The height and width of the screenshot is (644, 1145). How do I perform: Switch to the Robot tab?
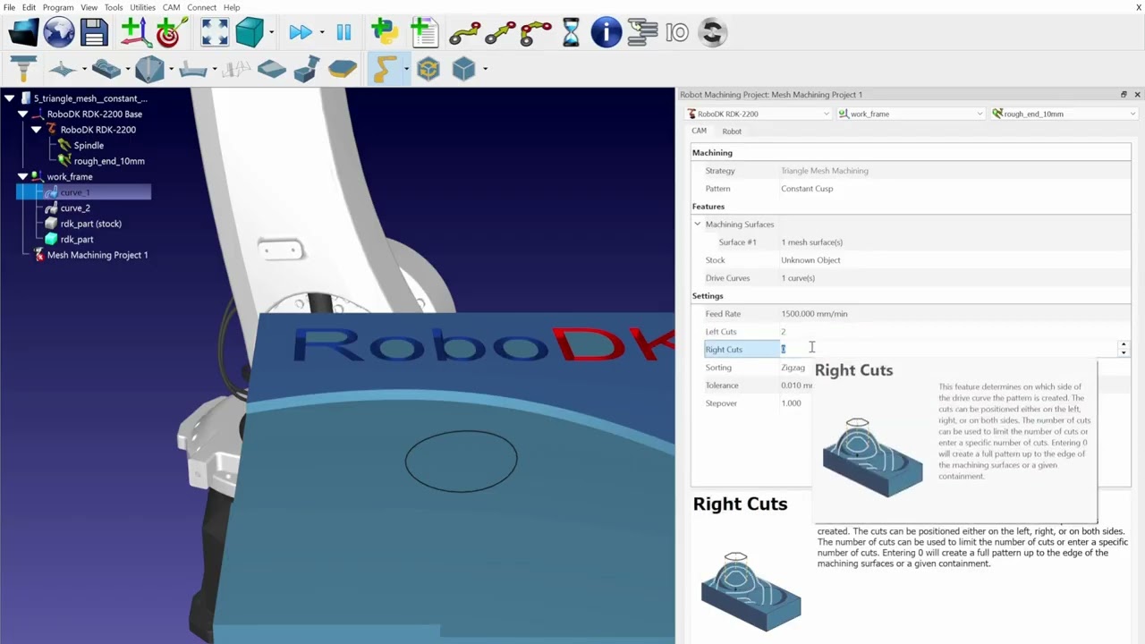732,131
